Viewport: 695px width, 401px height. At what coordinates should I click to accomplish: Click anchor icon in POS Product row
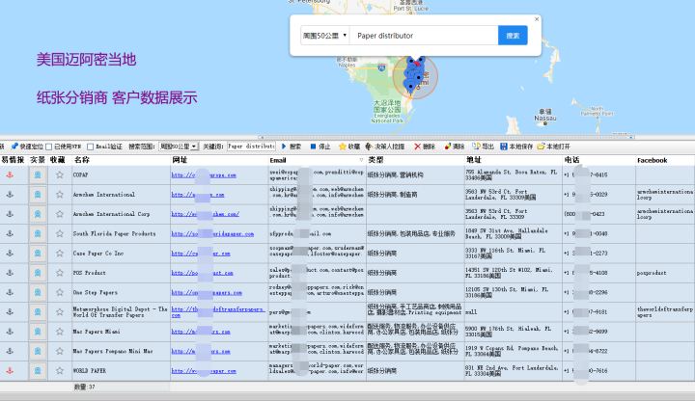click(10, 273)
